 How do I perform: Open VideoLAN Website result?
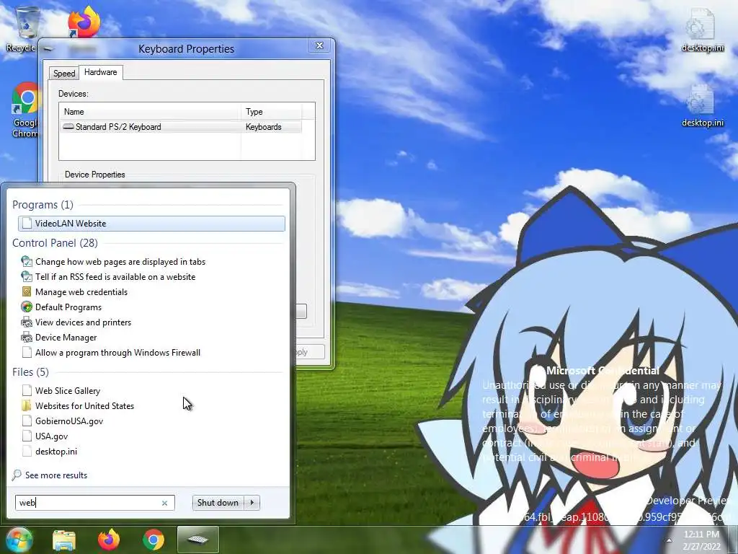coord(151,224)
